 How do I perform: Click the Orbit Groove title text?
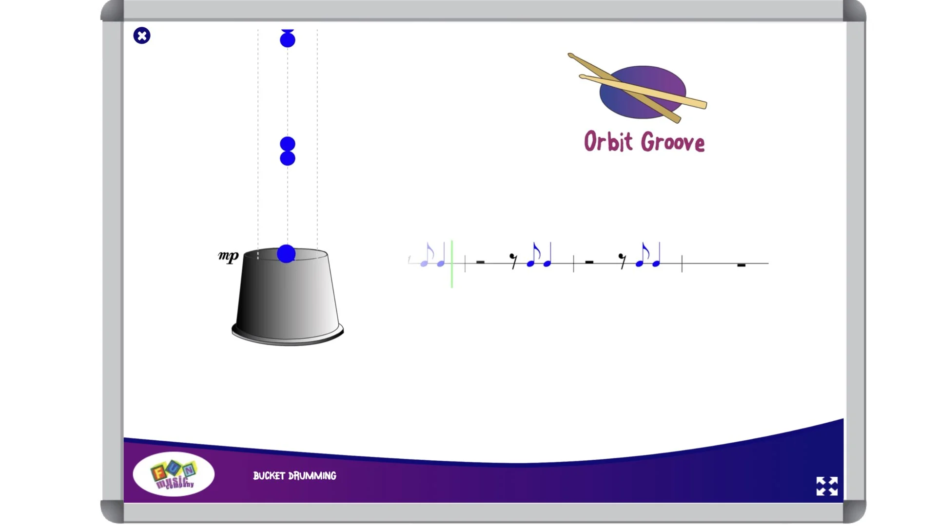tap(643, 142)
